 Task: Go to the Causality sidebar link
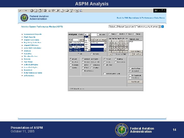[x=28, y=53]
